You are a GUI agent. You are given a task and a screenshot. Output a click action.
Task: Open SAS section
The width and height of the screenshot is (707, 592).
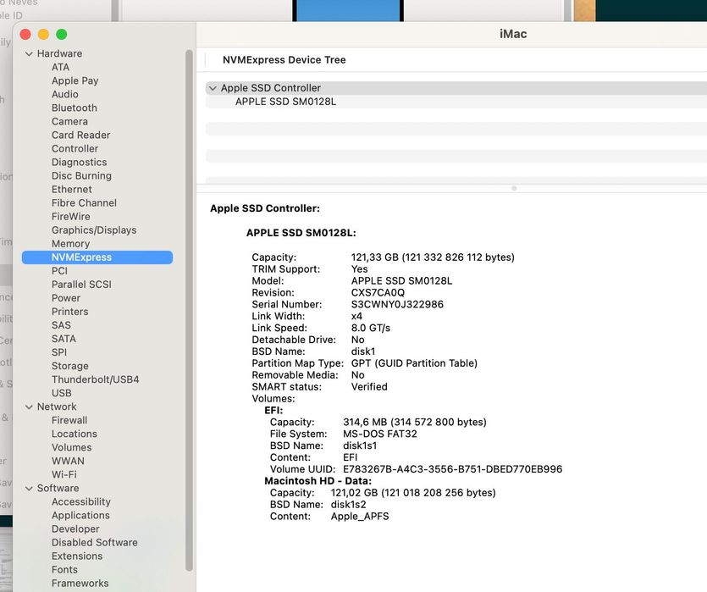point(61,325)
